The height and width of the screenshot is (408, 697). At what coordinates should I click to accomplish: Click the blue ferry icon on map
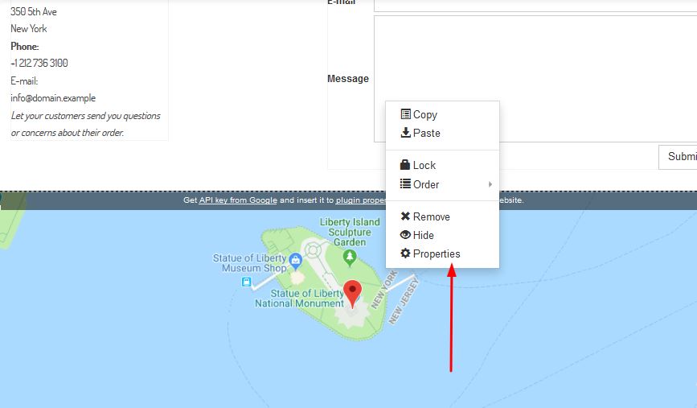coord(246,282)
